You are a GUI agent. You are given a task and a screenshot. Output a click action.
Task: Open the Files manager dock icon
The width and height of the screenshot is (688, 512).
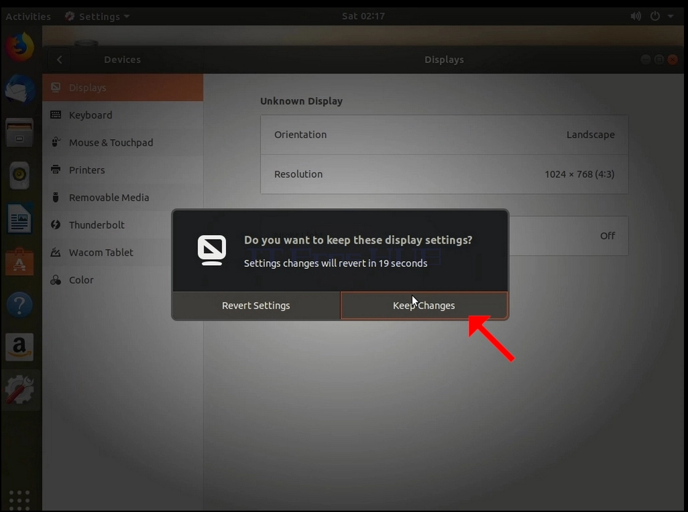20,133
